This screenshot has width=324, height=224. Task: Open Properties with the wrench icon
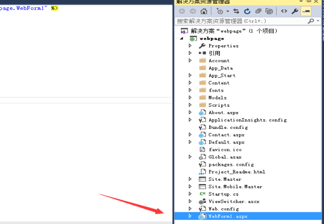[295, 11]
